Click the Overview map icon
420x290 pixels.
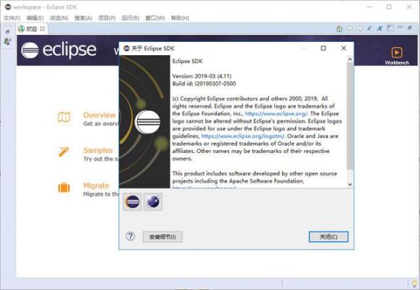pyautogui.click(x=64, y=117)
